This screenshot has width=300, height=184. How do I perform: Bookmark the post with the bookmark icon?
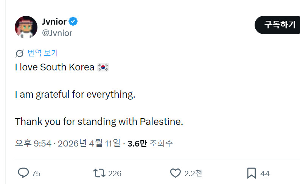(251, 173)
